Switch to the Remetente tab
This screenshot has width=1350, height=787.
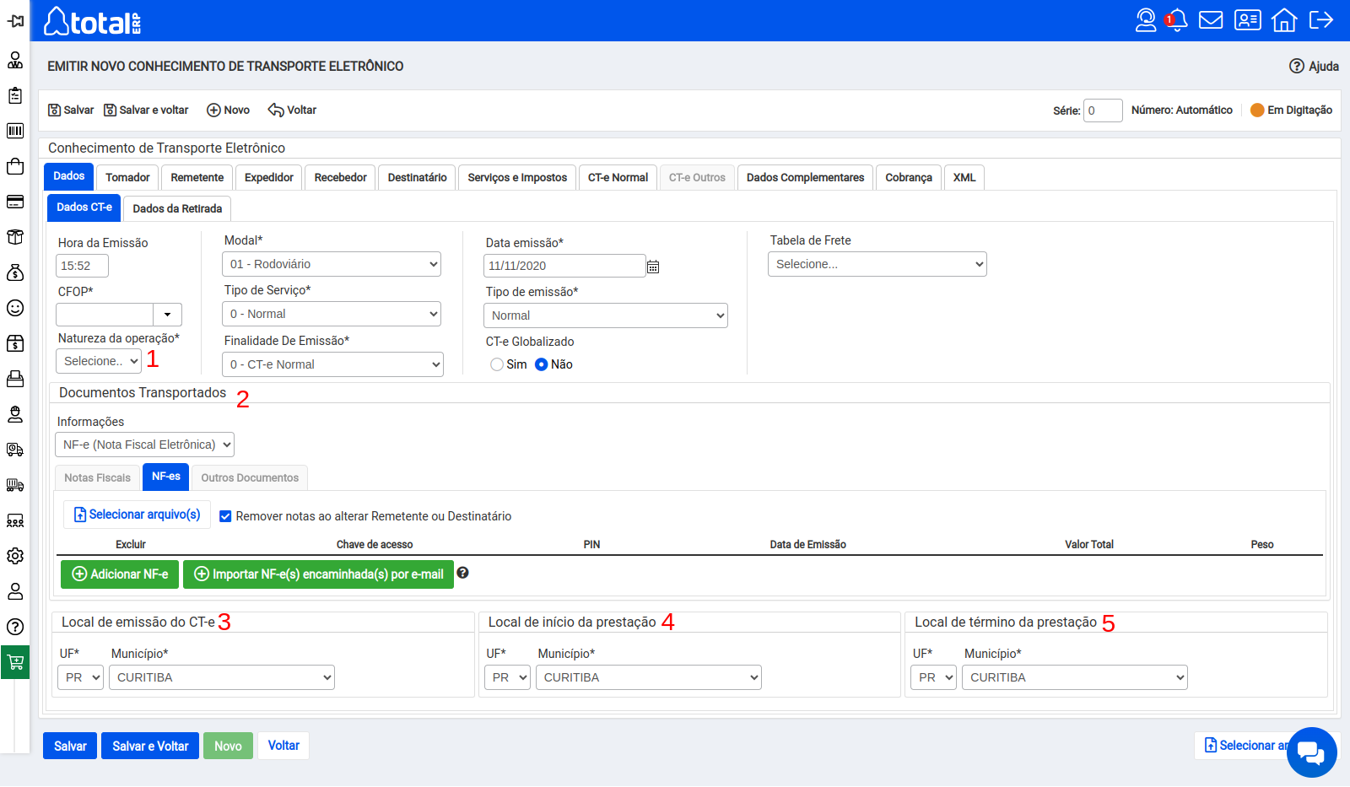pyautogui.click(x=197, y=177)
